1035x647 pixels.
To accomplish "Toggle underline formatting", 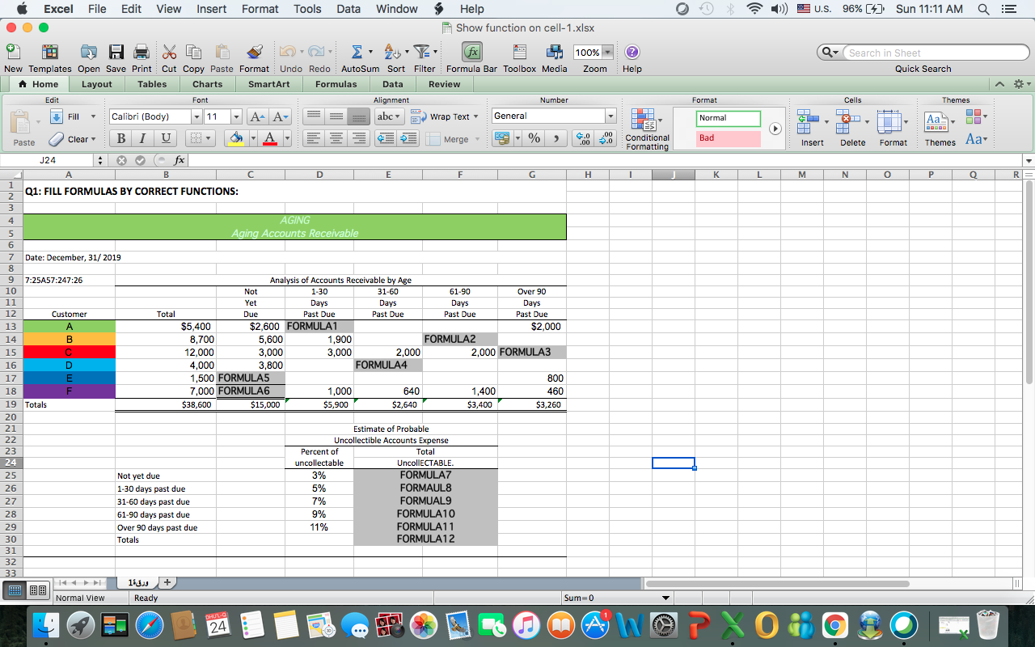I will [165, 138].
